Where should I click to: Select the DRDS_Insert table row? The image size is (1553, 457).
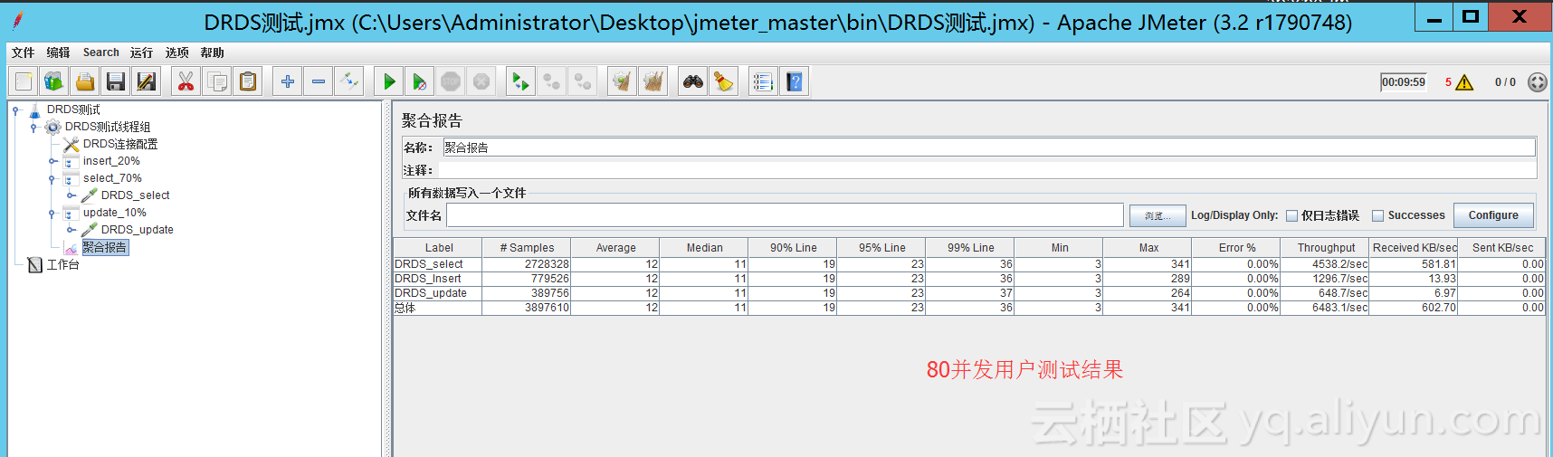[969, 279]
